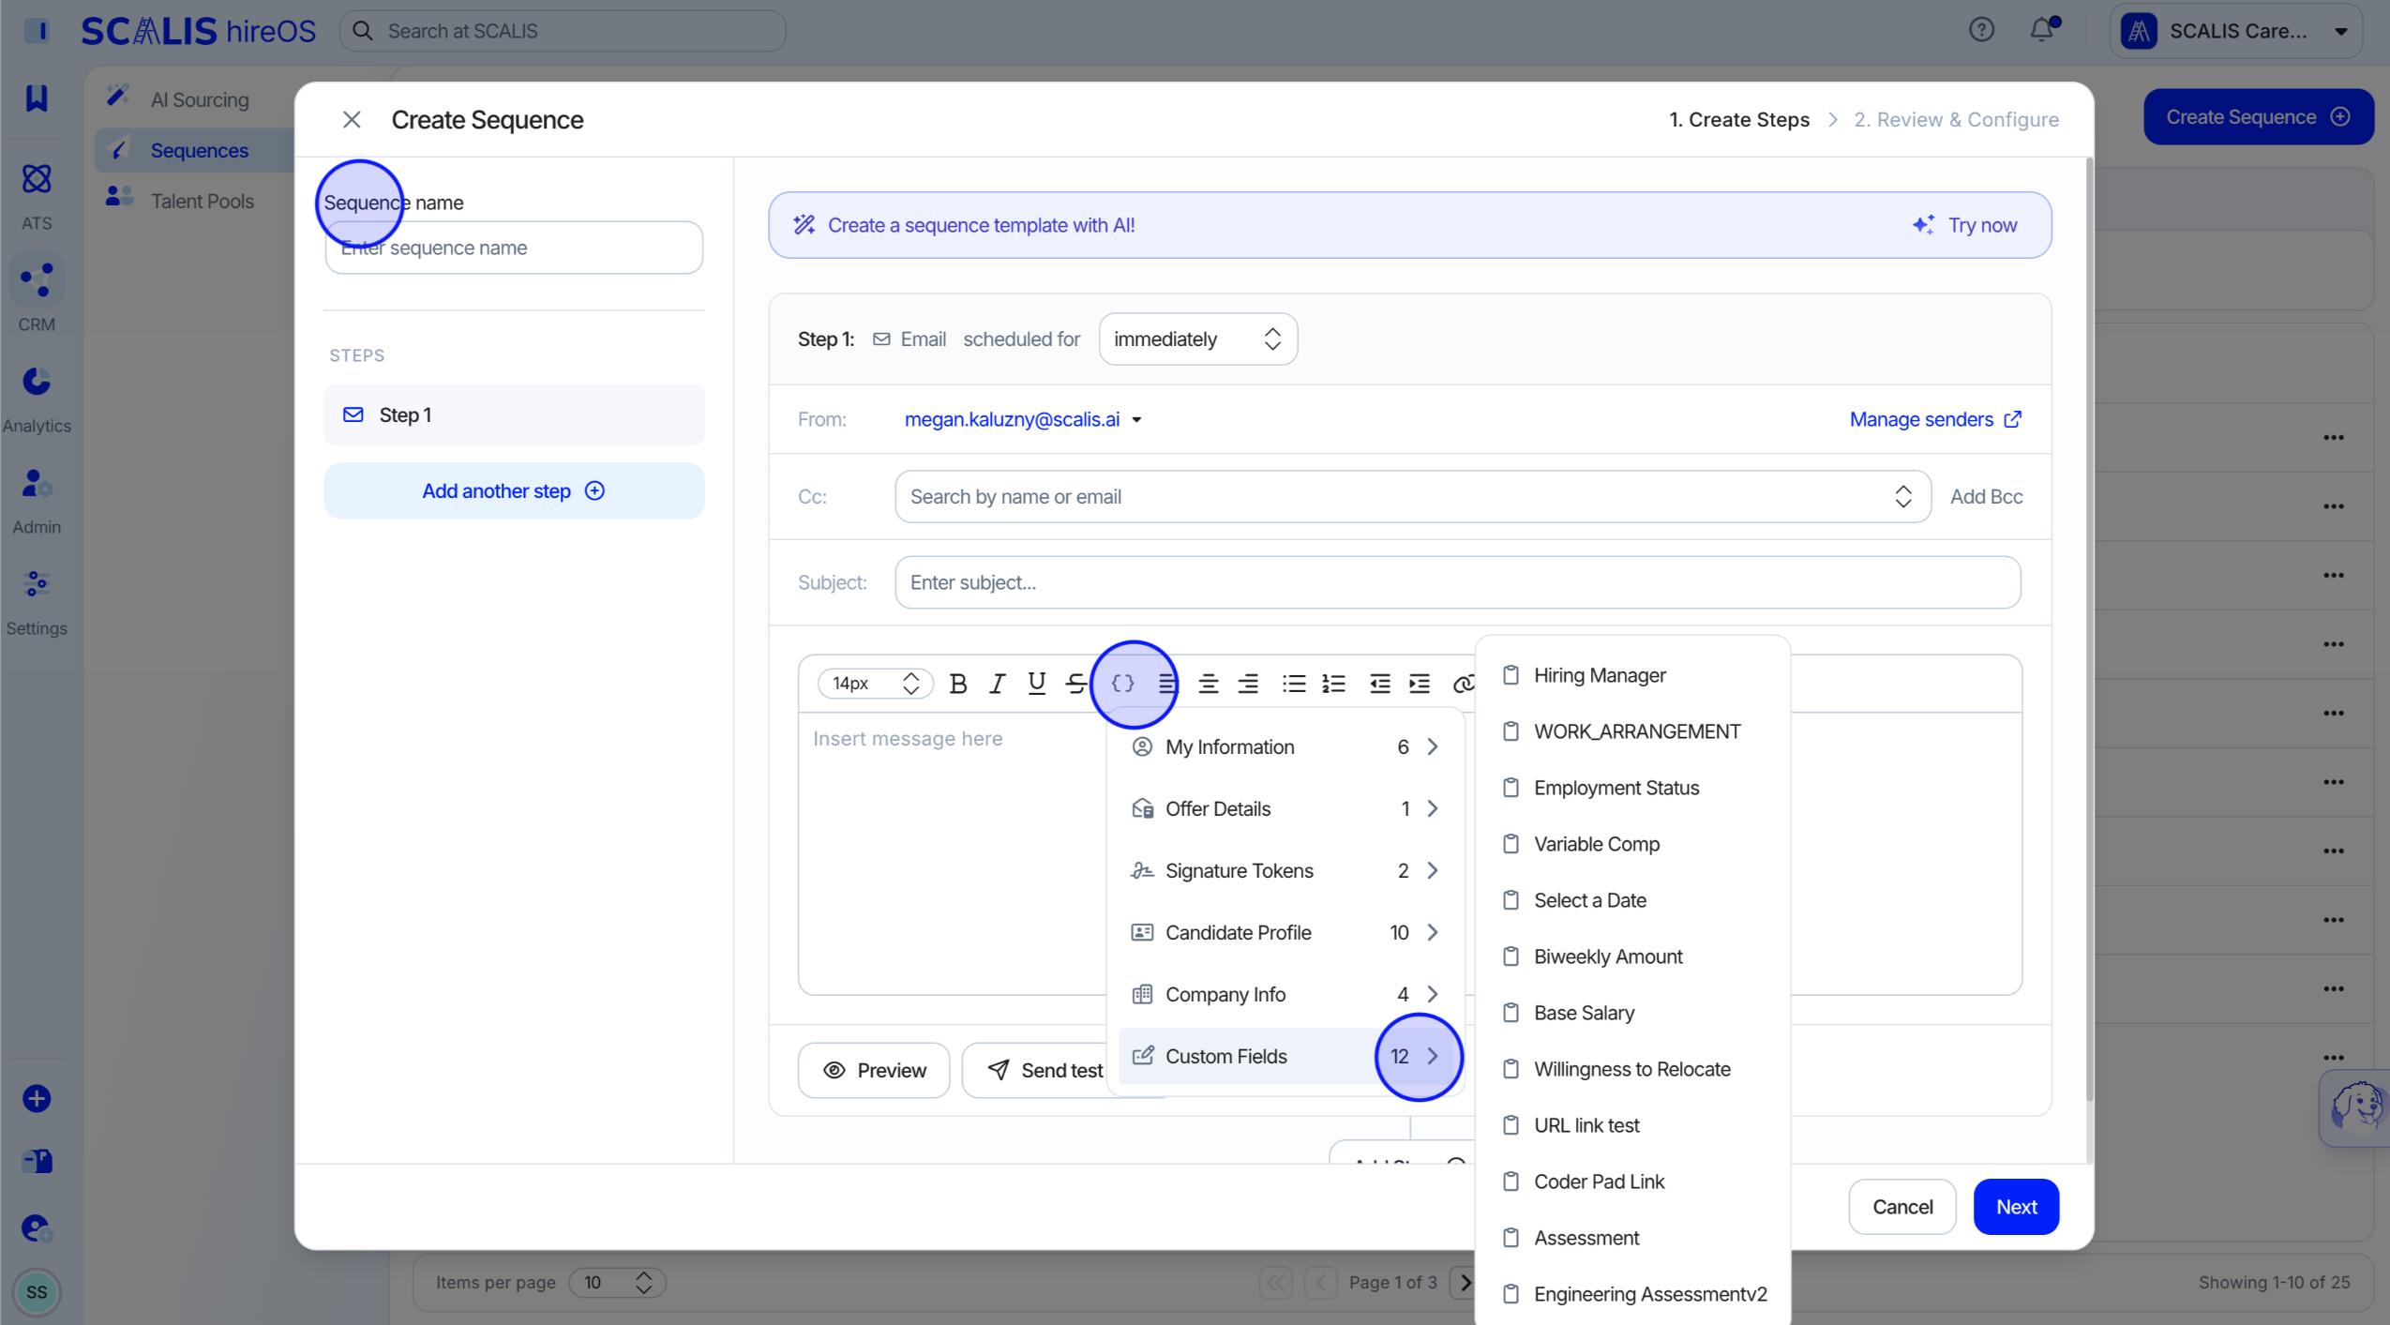The width and height of the screenshot is (2390, 1325).
Task: Select Hiring Manager custom field
Action: pos(1632,675)
